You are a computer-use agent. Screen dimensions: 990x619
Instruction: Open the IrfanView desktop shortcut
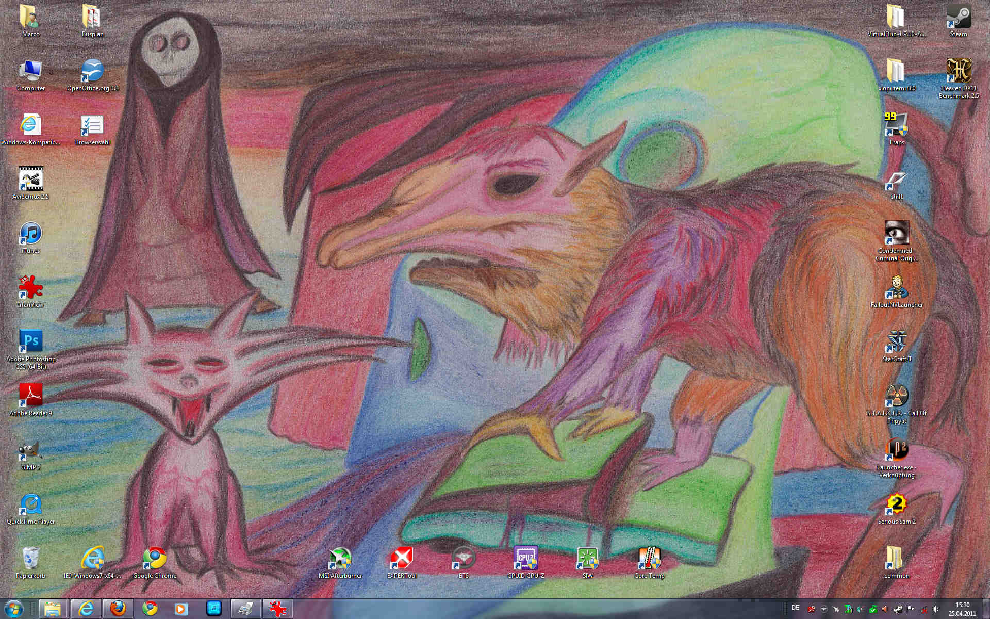pyautogui.click(x=31, y=288)
